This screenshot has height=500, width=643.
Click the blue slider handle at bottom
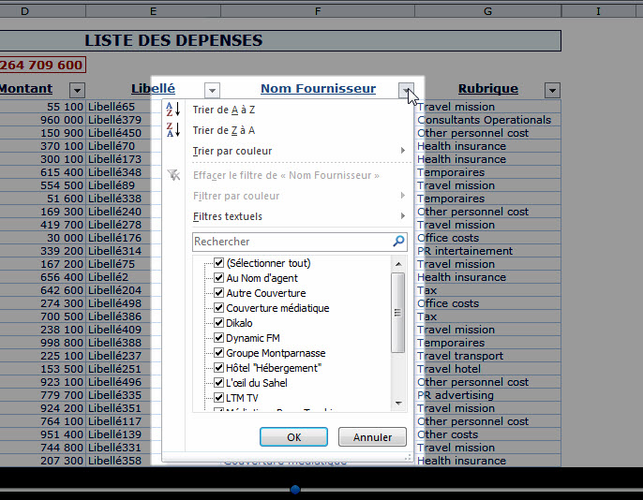pyautogui.click(x=295, y=489)
